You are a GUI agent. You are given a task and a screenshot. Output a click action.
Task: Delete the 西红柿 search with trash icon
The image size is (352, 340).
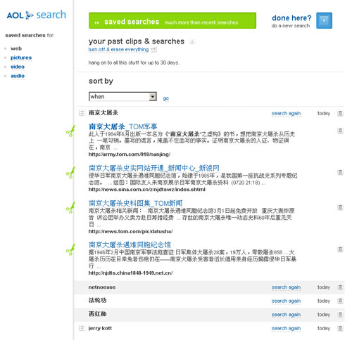coord(340,314)
